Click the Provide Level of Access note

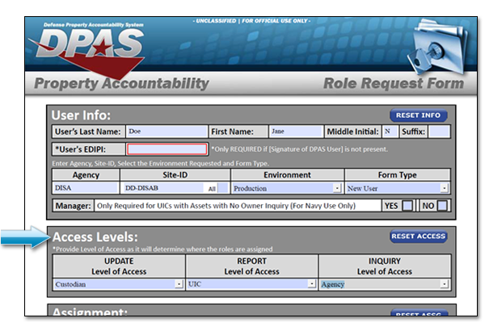(162, 249)
